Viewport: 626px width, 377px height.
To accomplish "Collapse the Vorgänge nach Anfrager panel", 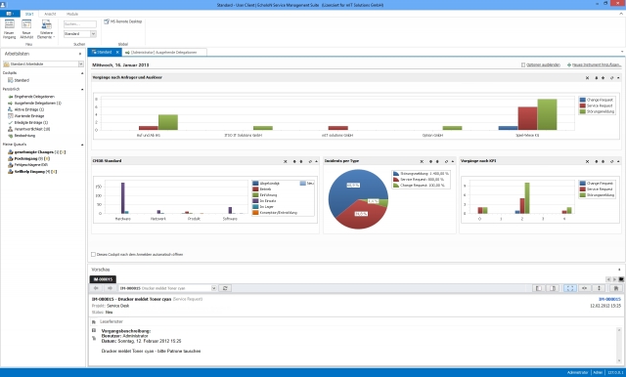I will coord(618,78).
